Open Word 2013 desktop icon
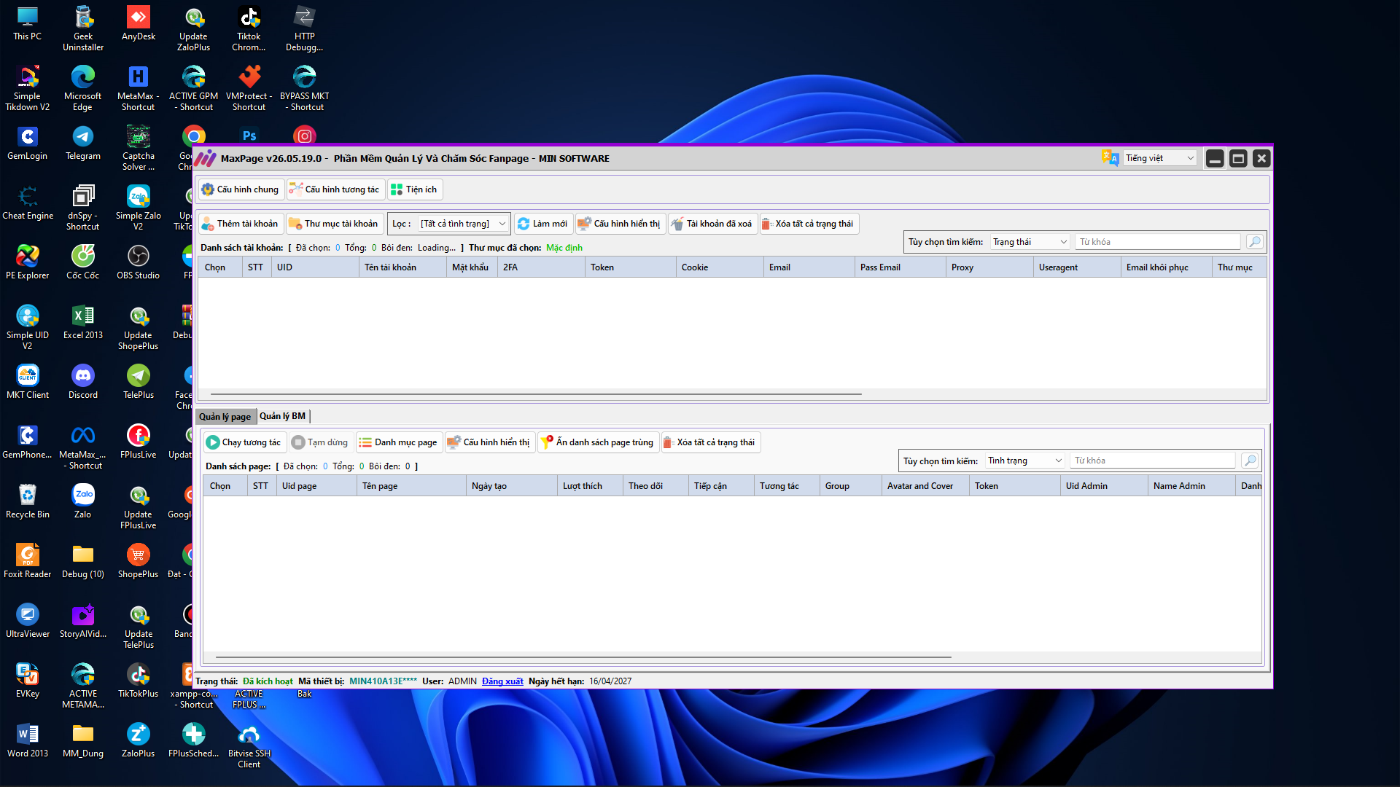The width and height of the screenshot is (1400, 787). pos(28,741)
